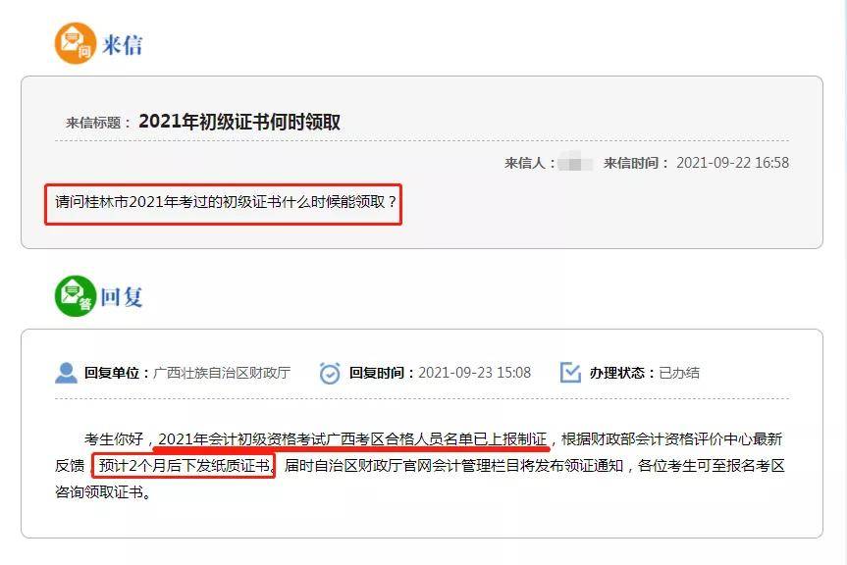
Task: Click the status text 已办结
Action: click(x=679, y=373)
